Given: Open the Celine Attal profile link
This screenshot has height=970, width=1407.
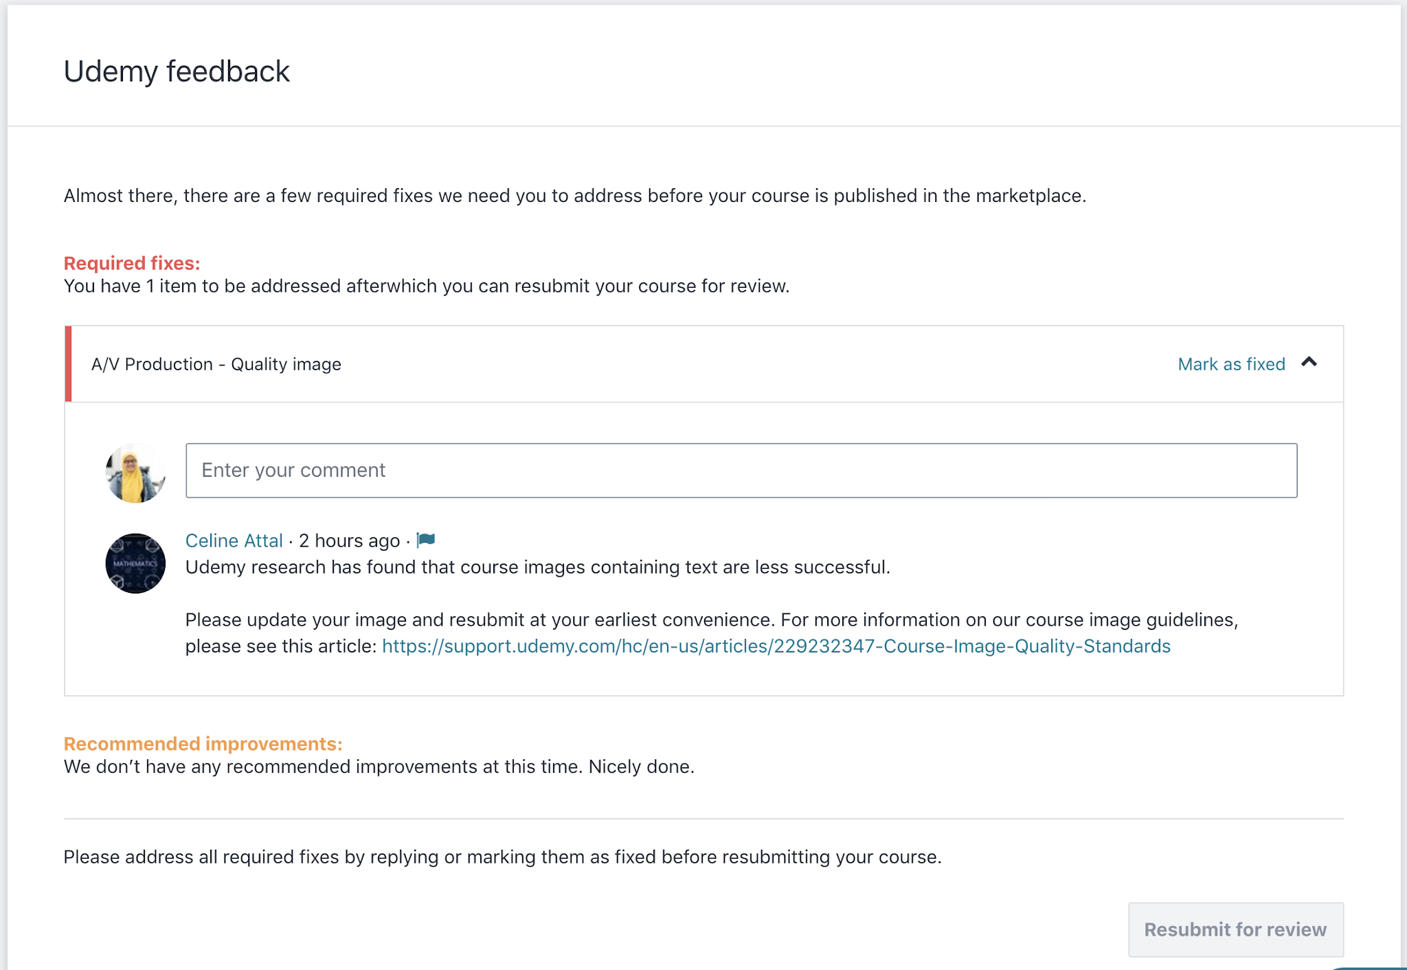Looking at the screenshot, I should pyautogui.click(x=234, y=541).
